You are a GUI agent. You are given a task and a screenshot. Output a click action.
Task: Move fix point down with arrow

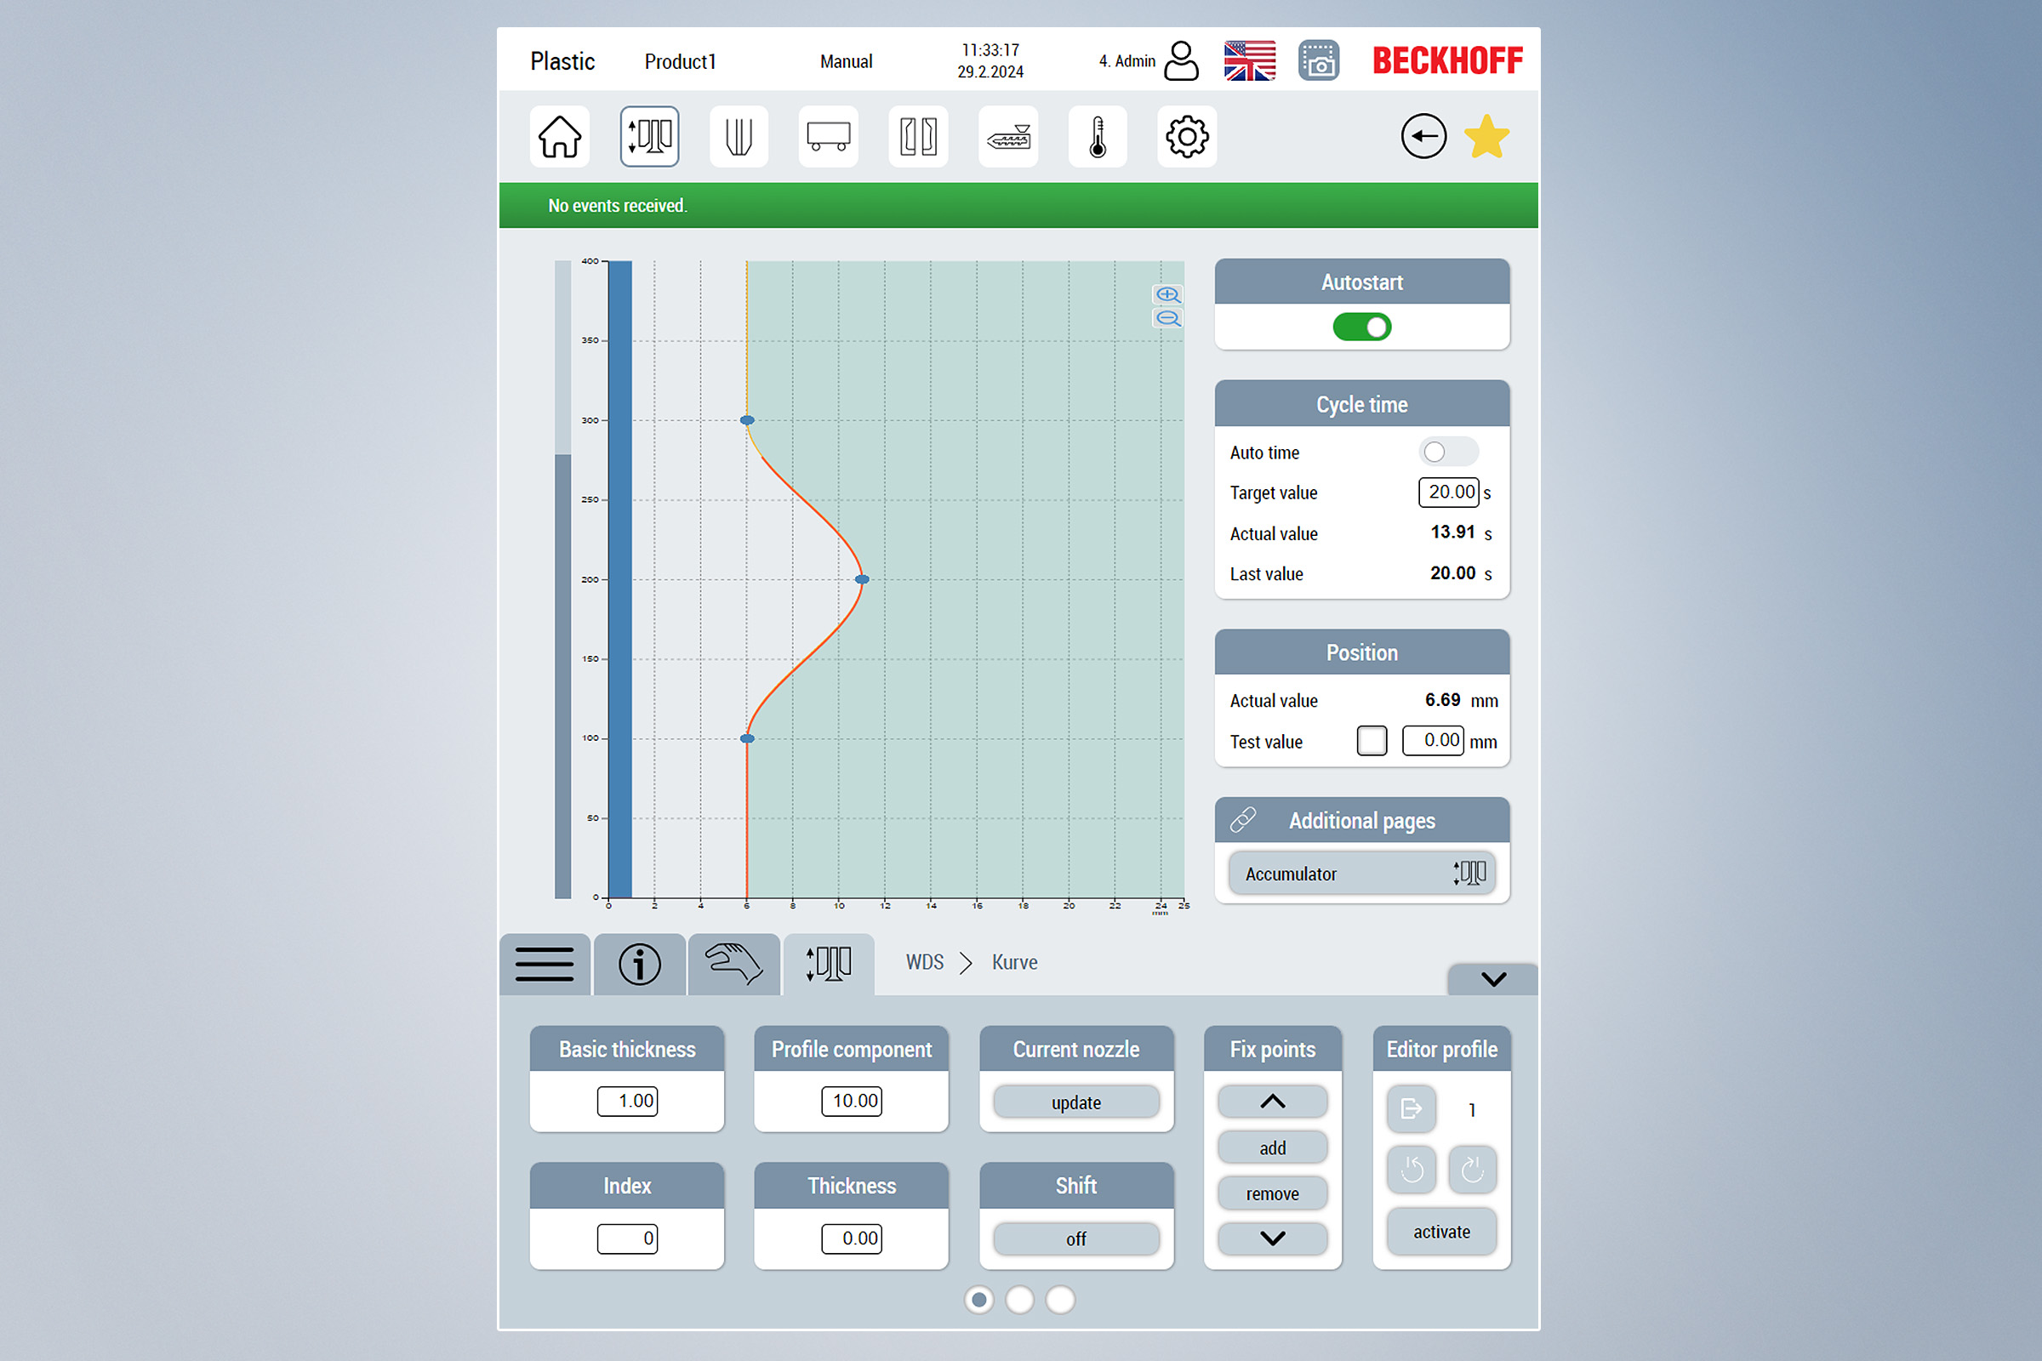coord(1272,1239)
